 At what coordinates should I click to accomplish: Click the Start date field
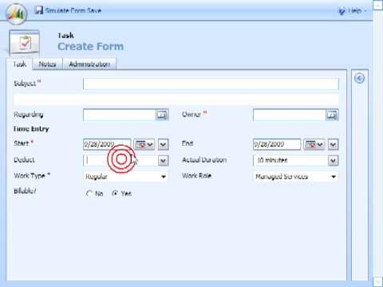click(107, 144)
